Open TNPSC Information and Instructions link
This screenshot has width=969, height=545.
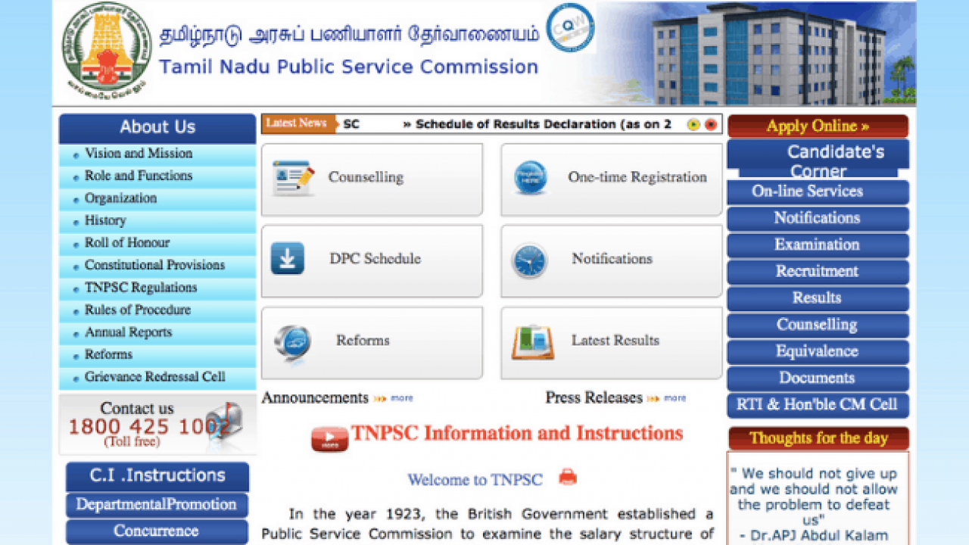pyautogui.click(x=517, y=434)
